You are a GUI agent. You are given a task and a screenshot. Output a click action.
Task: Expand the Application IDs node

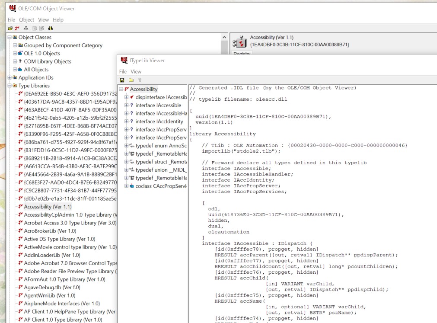(10, 78)
